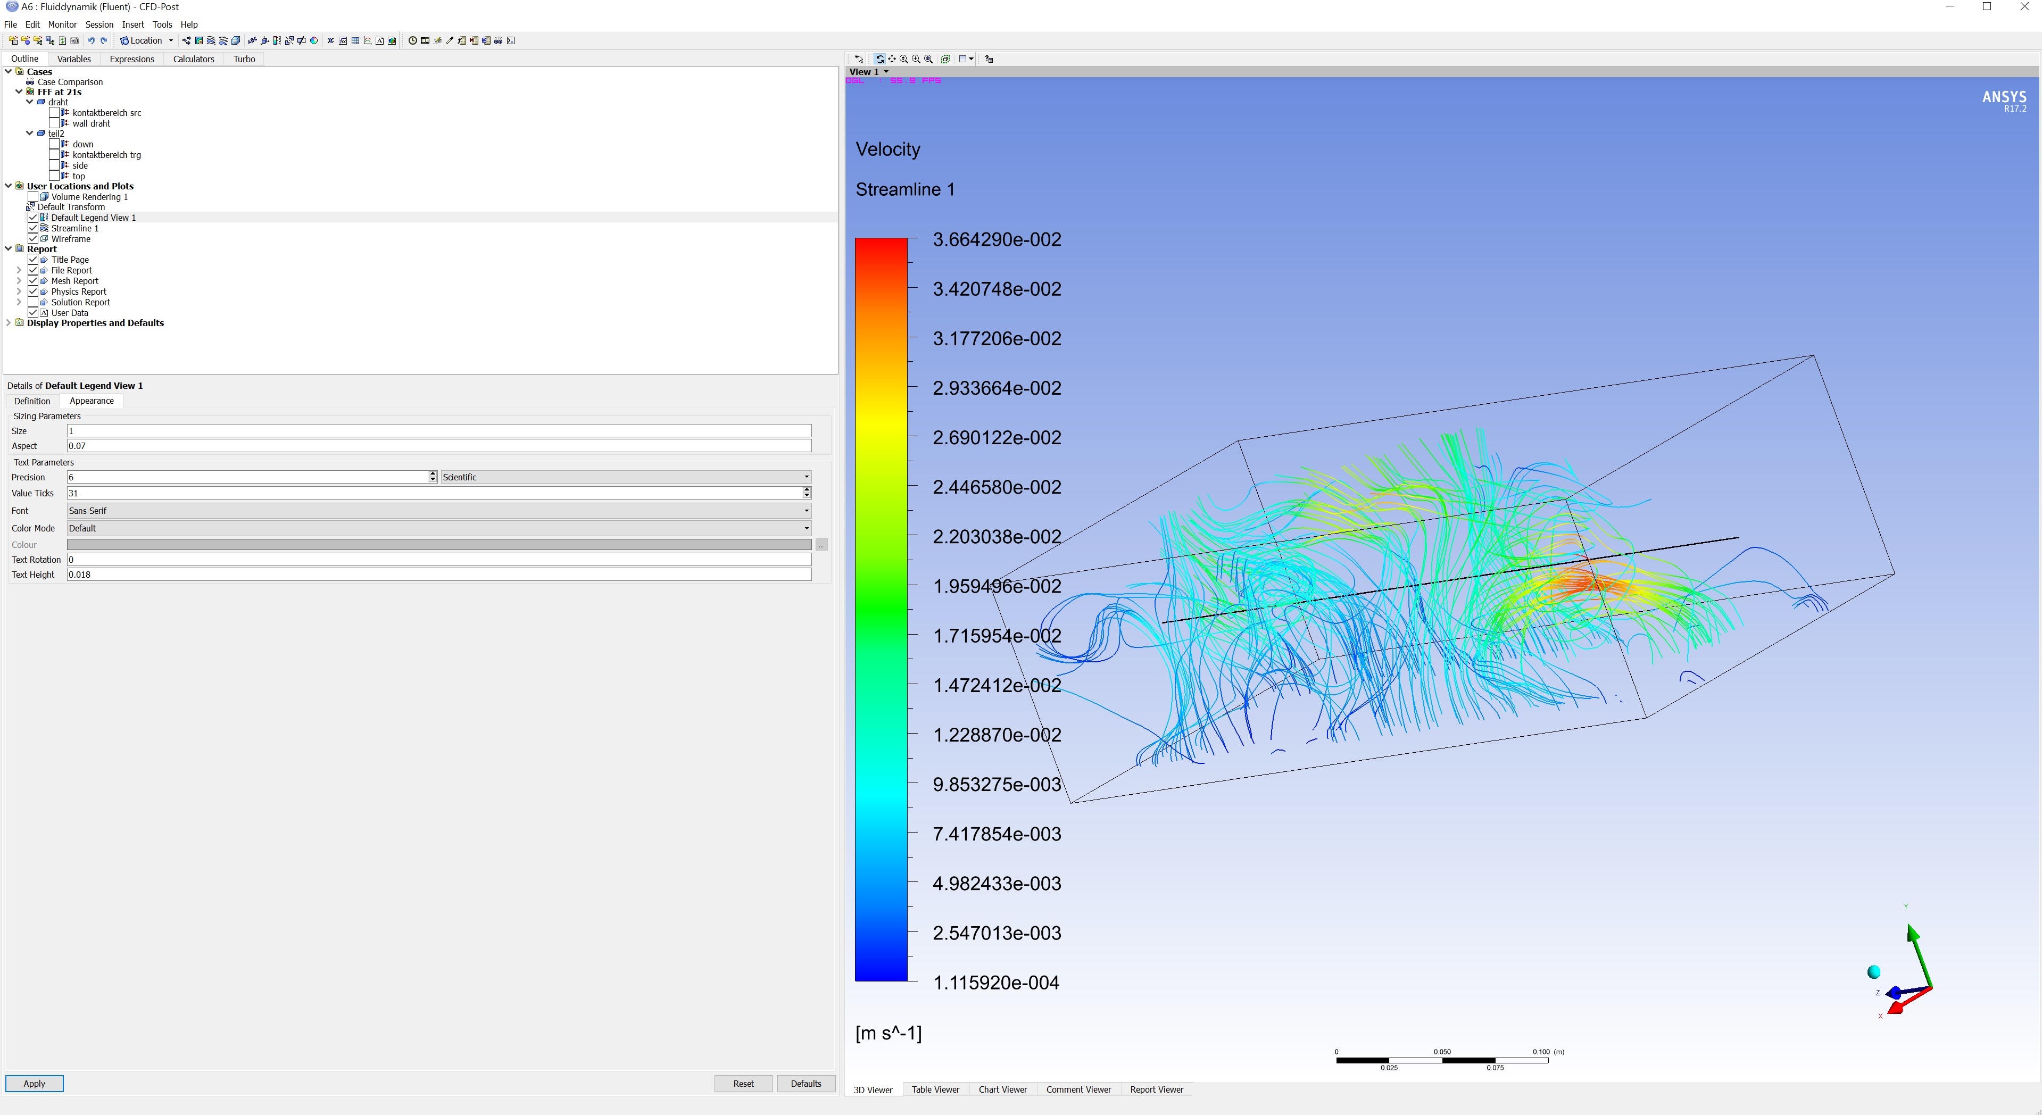Click the Load Results toolbar icon
Screen dimensions: 2042x1115
[x=13, y=40]
